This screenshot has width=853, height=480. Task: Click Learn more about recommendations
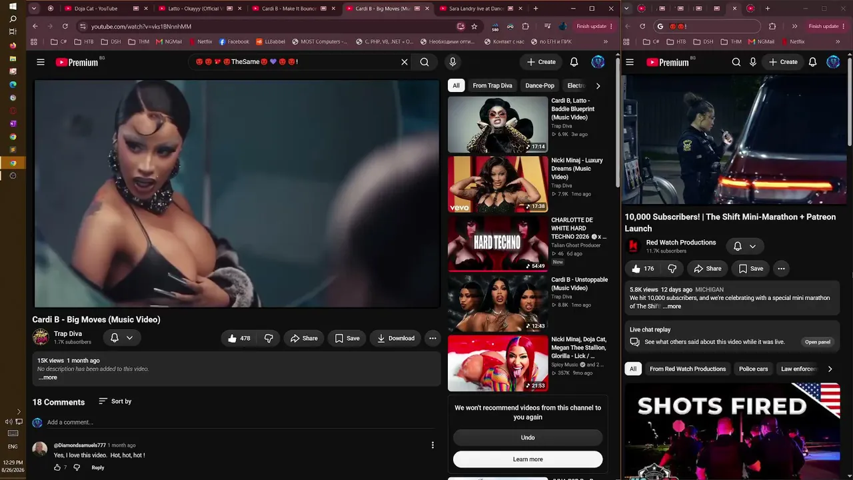coord(528,459)
